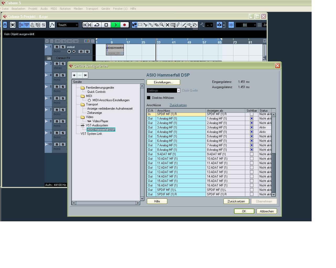Select the Erase tool
This screenshot has height=268, width=336.
point(157,25)
